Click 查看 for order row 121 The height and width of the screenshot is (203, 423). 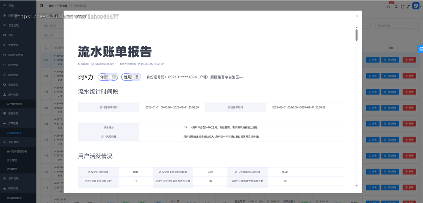[373, 156]
